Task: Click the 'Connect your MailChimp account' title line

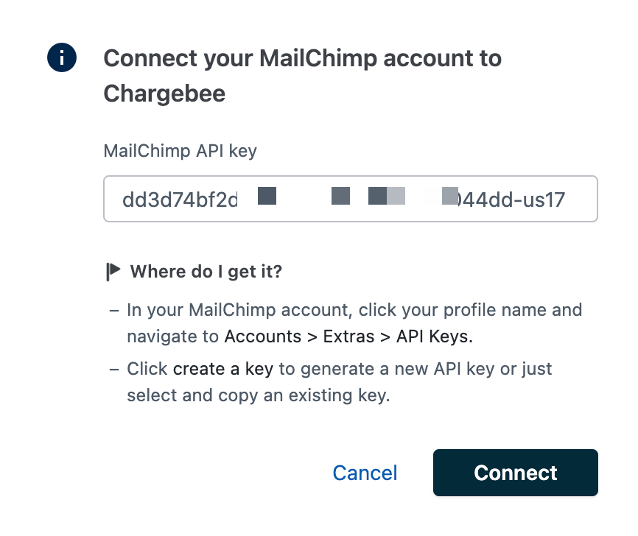Action: pos(302,58)
